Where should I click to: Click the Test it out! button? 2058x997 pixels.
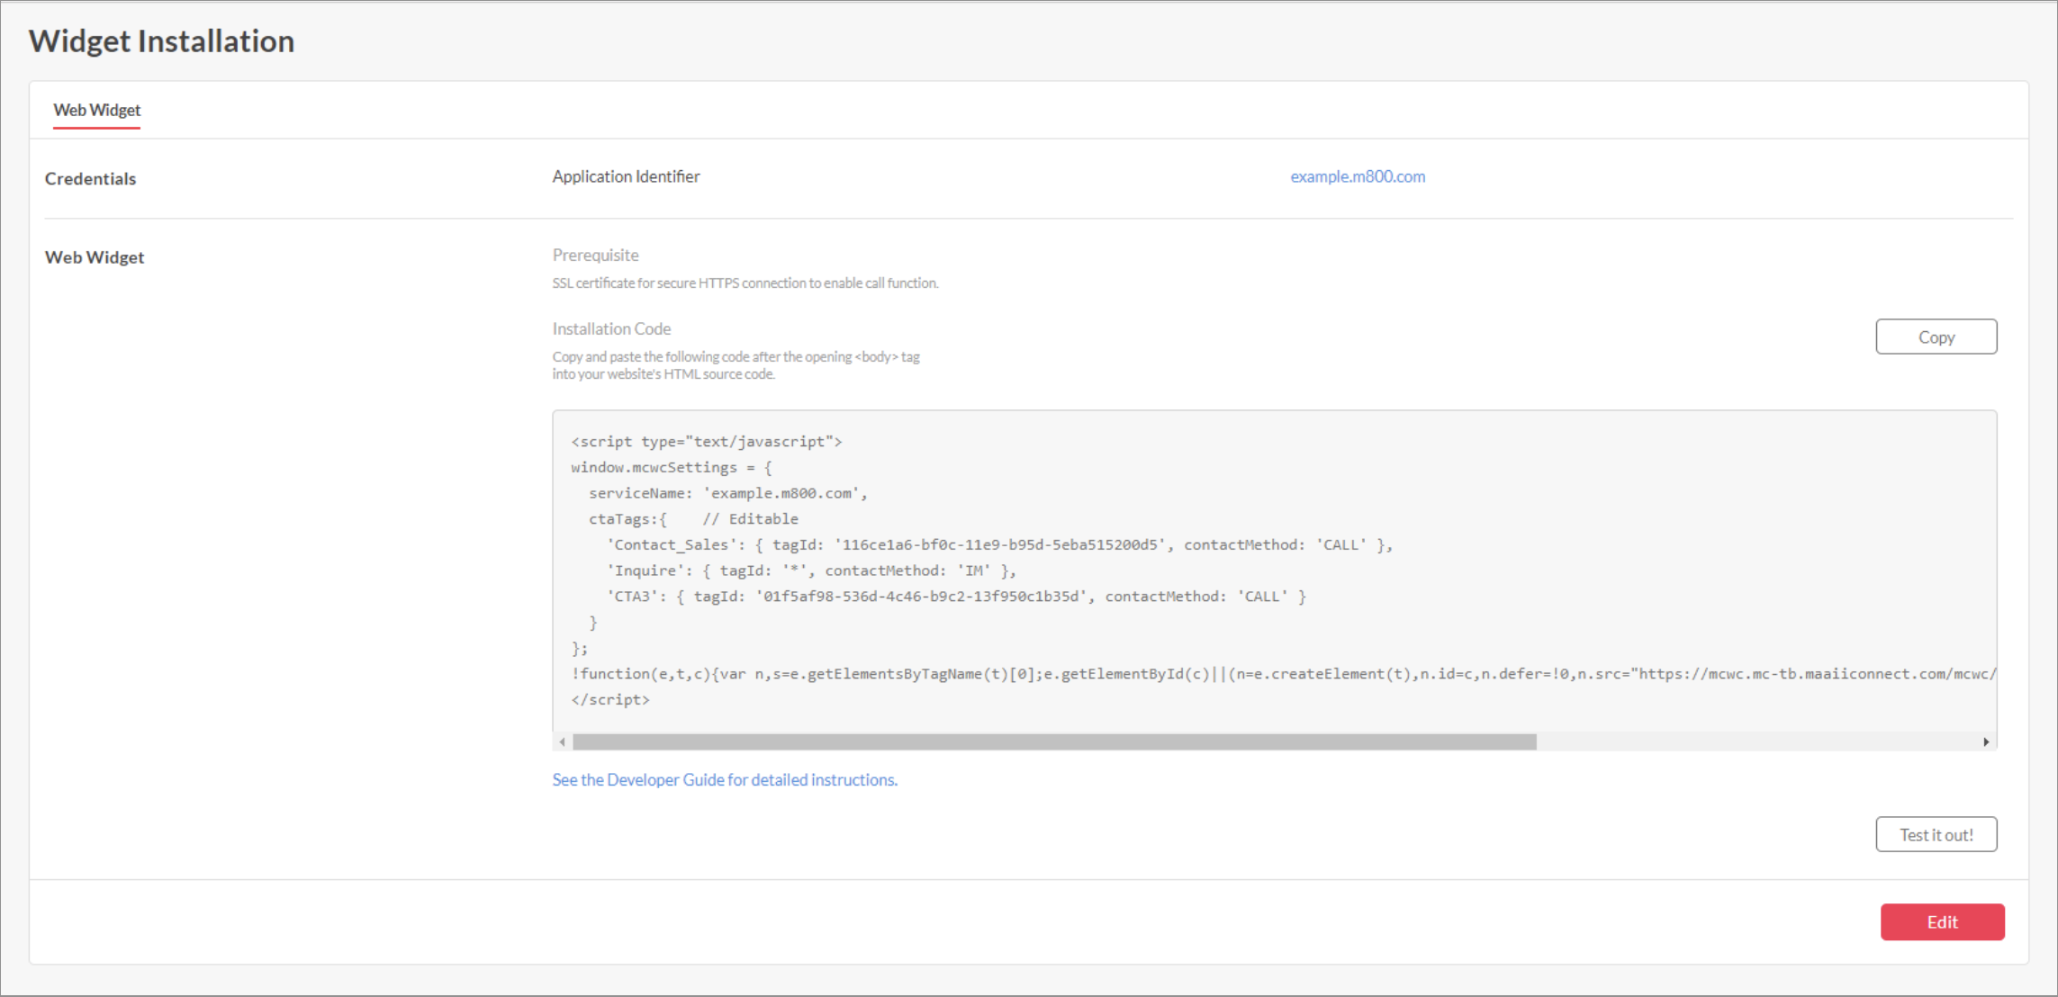(1936, 834)
